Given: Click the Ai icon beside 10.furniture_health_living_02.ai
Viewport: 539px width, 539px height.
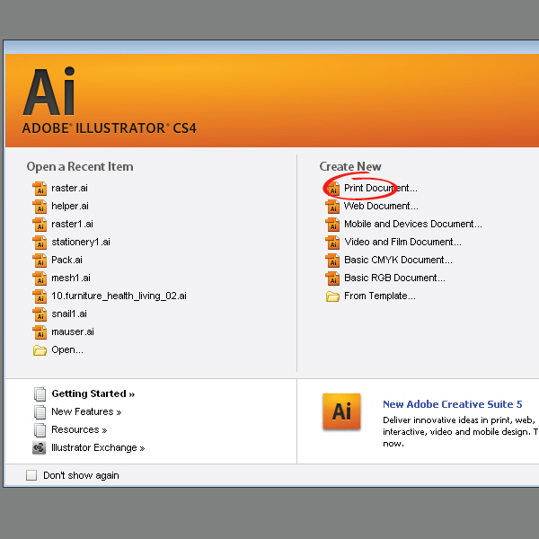Looking at the screenshot, I should 40,296.
